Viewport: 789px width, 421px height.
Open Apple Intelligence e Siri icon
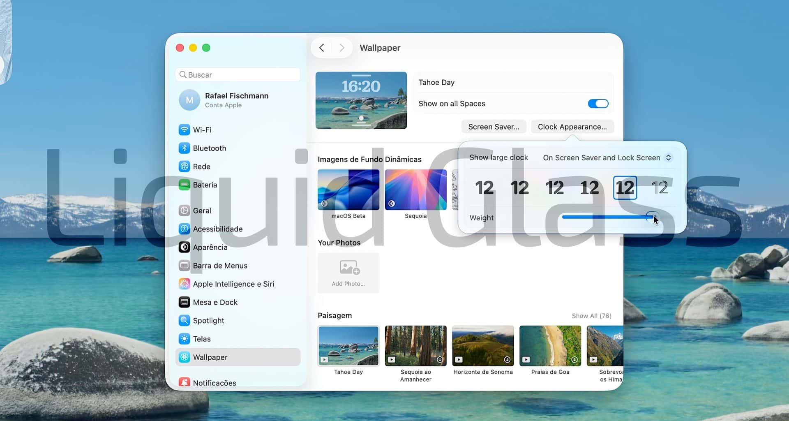pos(185,284)
